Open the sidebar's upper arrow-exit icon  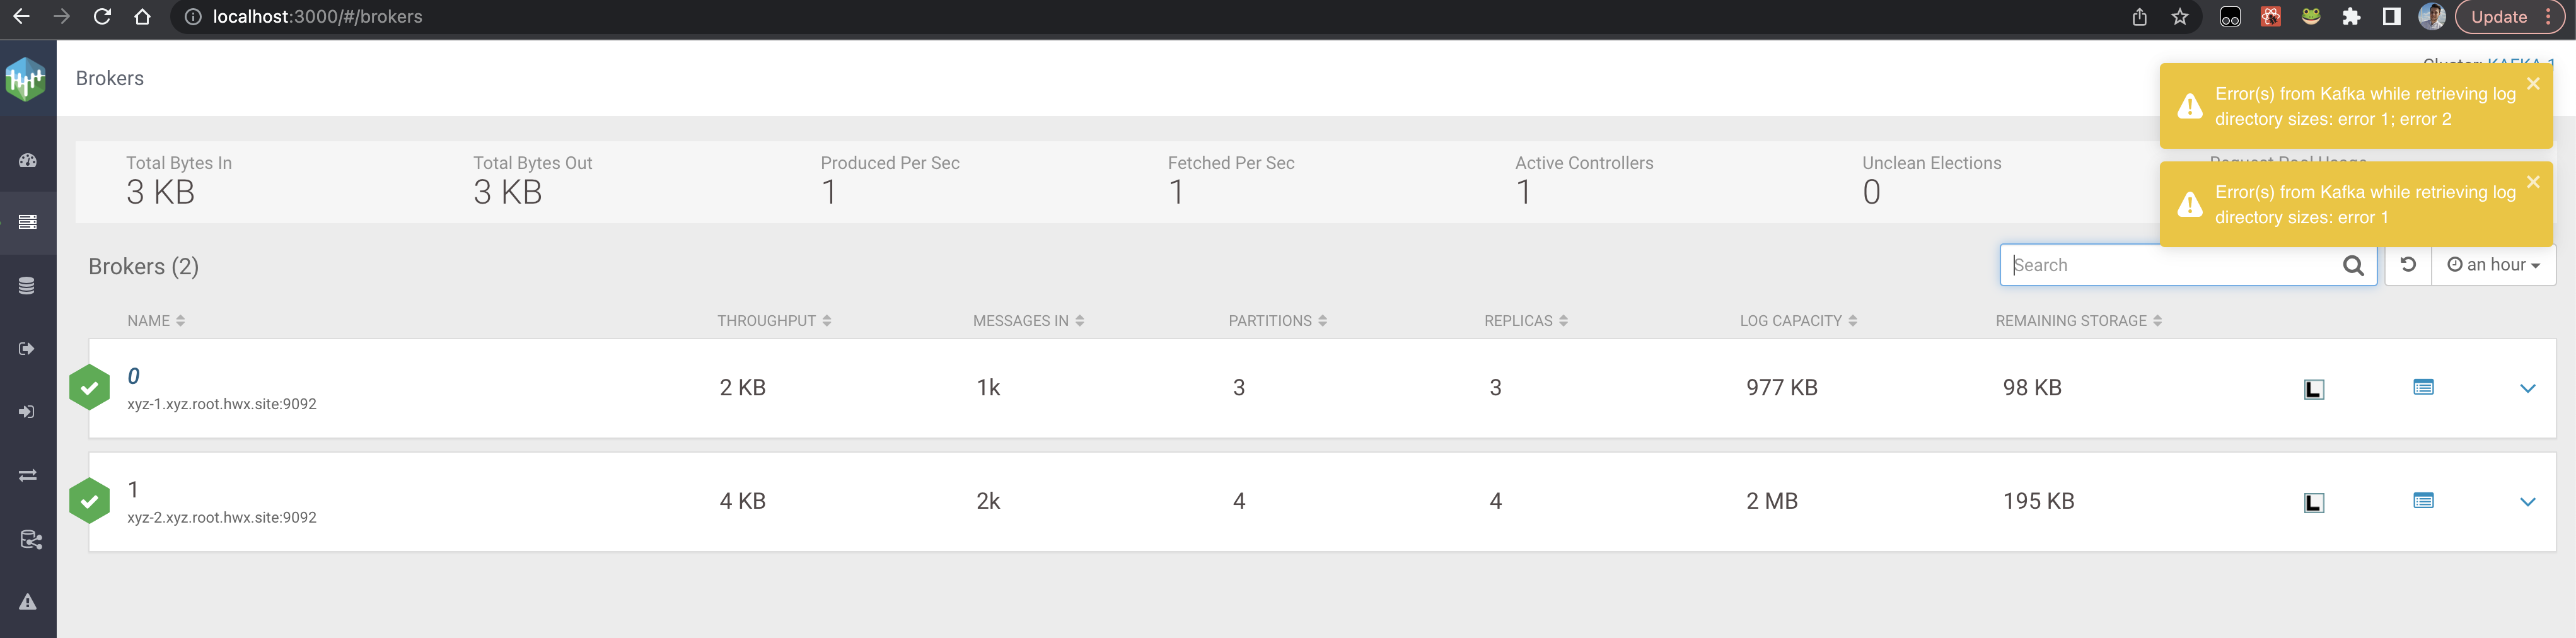[28, 348]
